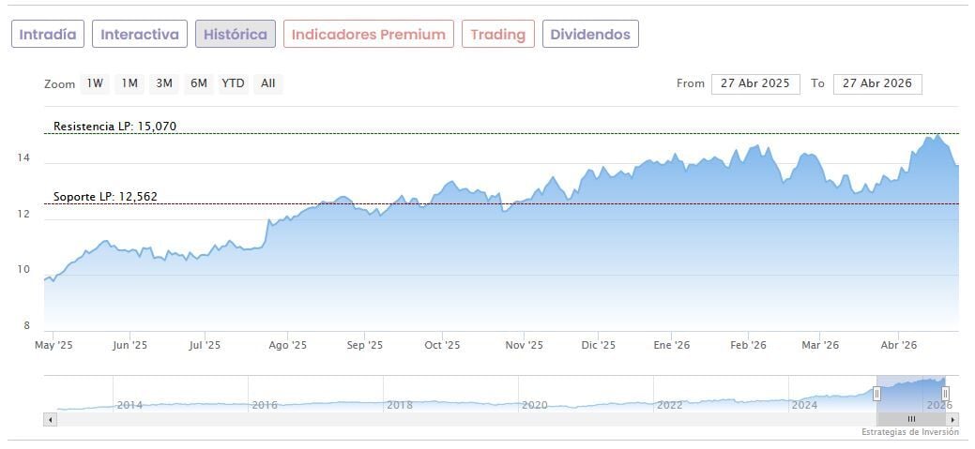Viewport: 975px width, 449px height.
Task: Click the navigator right range handle
Action: [x=945, y=394]
